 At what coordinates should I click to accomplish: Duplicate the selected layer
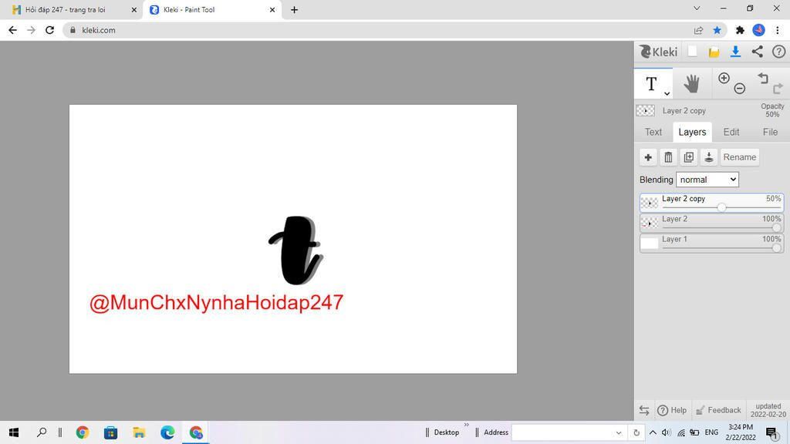coord(688,157)
